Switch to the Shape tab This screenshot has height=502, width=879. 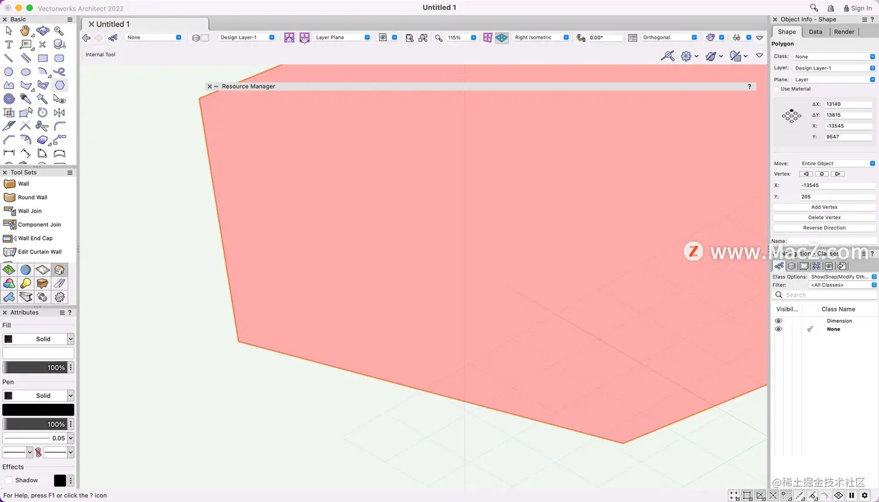tap(787, 32)
